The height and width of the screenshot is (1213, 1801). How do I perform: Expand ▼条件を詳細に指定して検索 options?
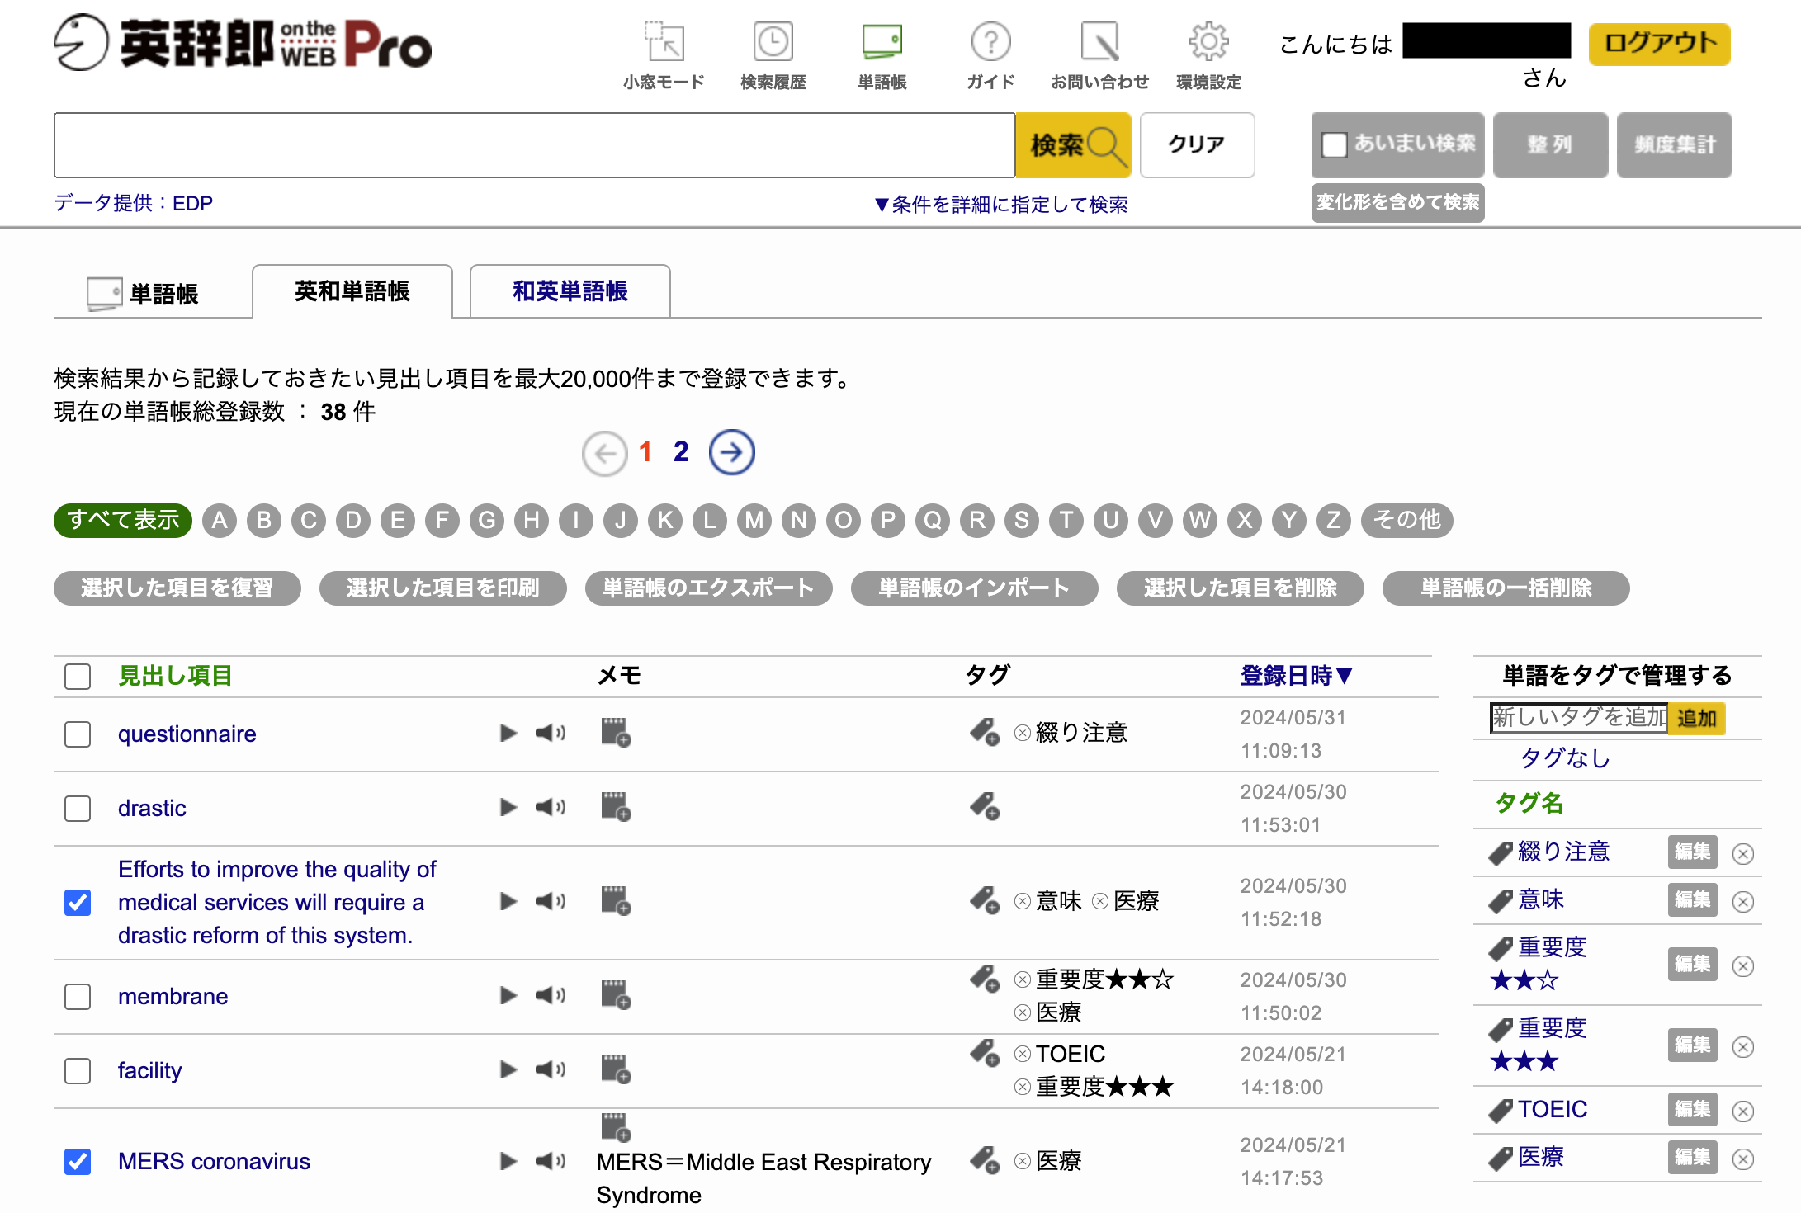coord(1000,204)
